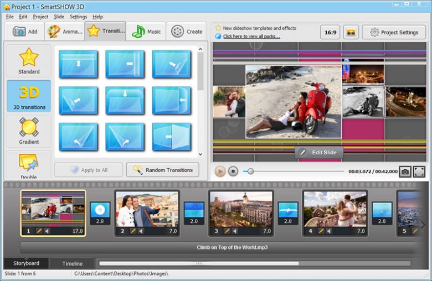Click Random Transitions button
Screen dimensions: 432x281
[162, 170]
